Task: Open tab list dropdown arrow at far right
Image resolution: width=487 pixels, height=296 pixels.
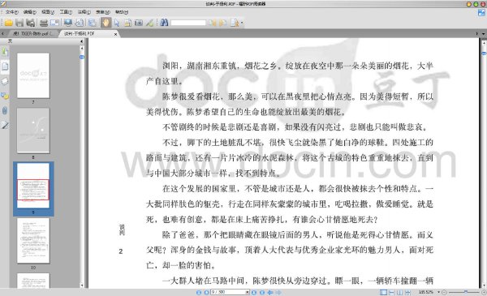Action: tap(483, 33)
